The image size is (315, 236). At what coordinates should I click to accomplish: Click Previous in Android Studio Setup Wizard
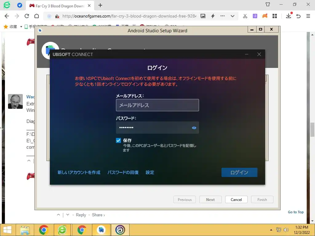click(185, 199)
